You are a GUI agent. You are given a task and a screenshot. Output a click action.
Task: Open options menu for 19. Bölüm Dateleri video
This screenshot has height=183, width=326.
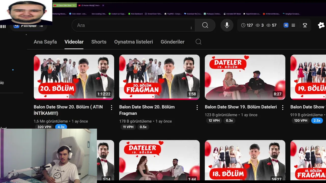(282, 108)
